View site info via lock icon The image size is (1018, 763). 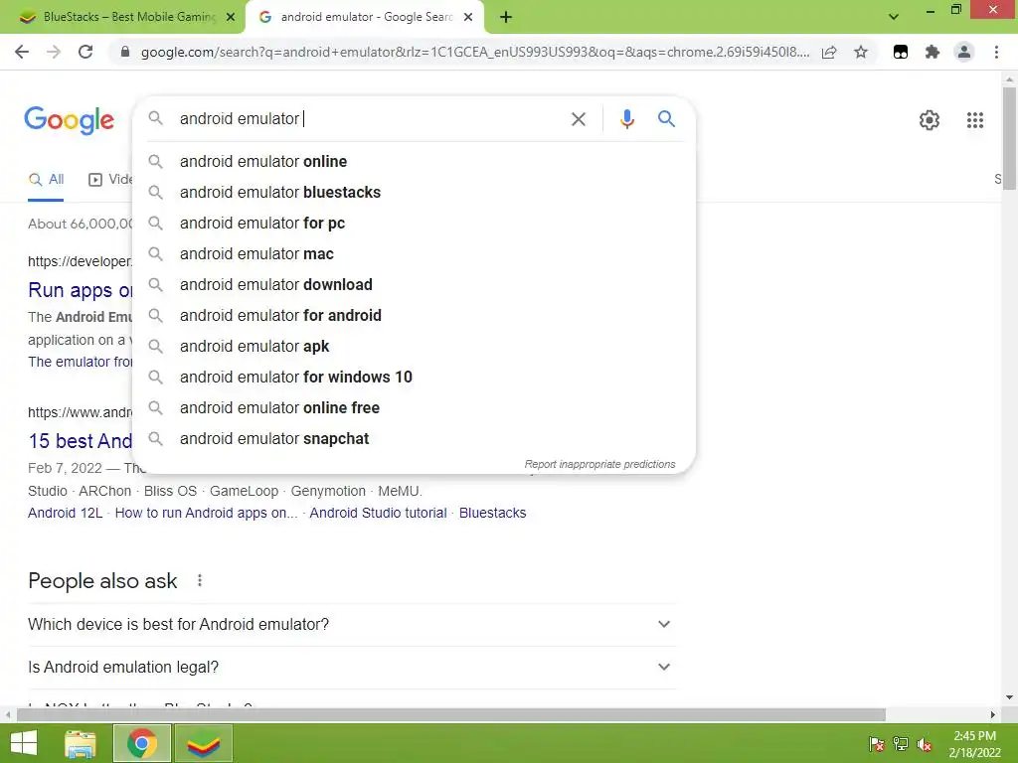click(125, 52)
